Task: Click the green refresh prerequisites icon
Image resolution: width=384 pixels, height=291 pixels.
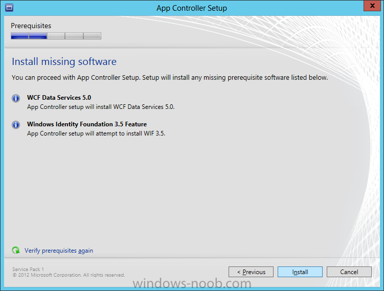Action: pos(16,250)
